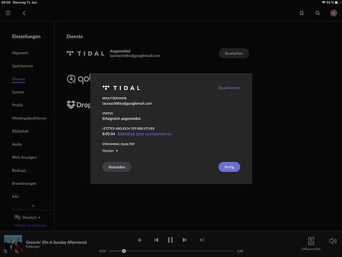Click the elapsed time 0:24
Image resolution: width=342 pixels, height=257 pixels.
pyautogui.click(x=102, y=251)
